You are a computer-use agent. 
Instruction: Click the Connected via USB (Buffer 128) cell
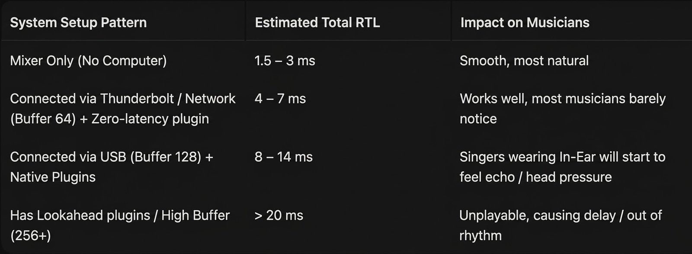(x=112, y=167)
